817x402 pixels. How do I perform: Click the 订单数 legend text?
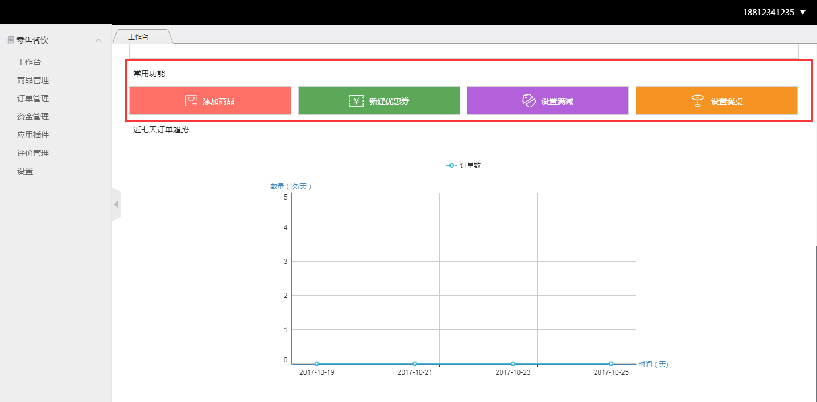[471, 165]
